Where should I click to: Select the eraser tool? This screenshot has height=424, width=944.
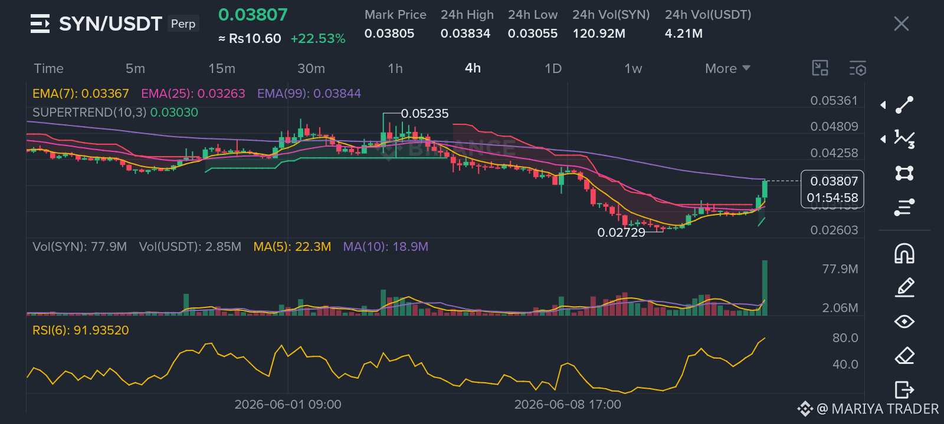[904, 356]
